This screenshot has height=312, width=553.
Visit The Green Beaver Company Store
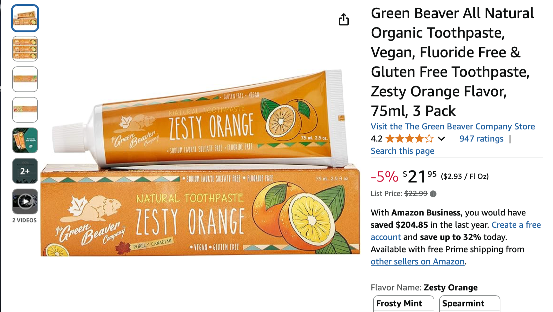click(453, 127)
